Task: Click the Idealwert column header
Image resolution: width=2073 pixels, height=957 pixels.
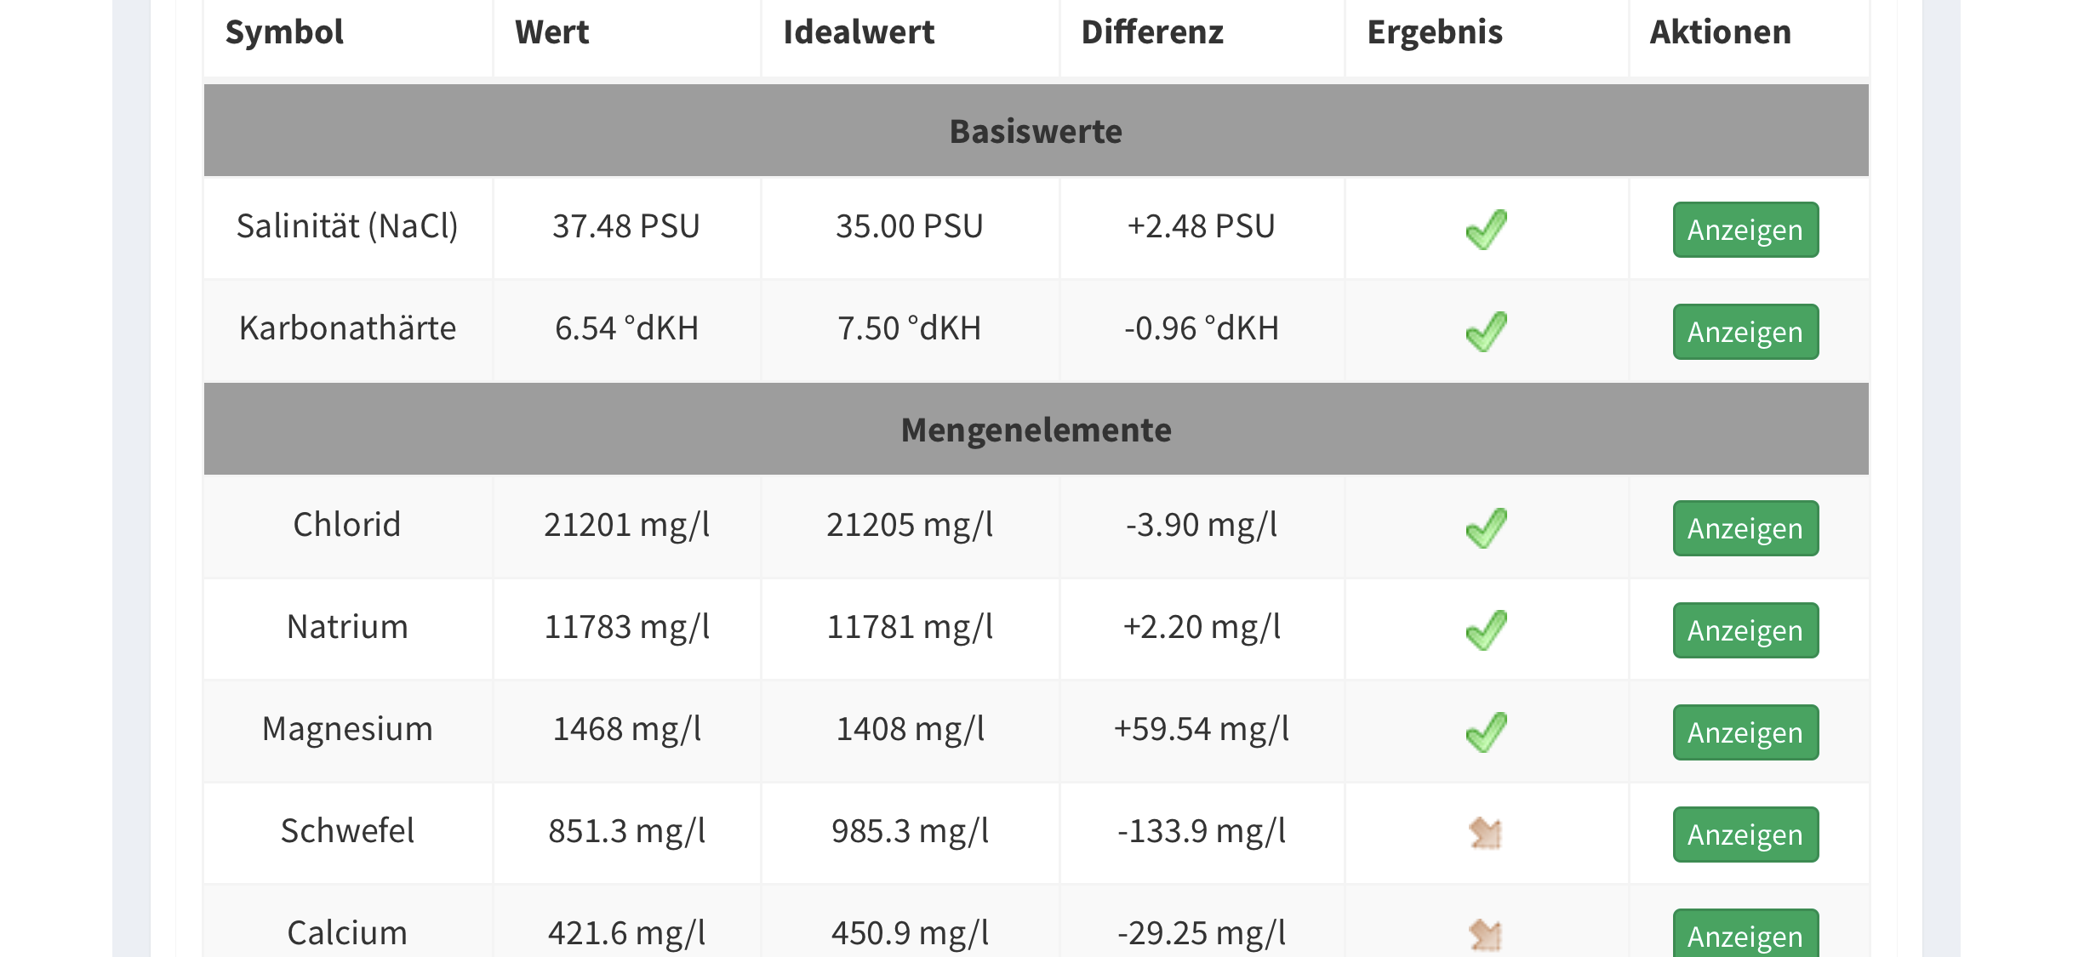Action: click(x=858, y=32)
